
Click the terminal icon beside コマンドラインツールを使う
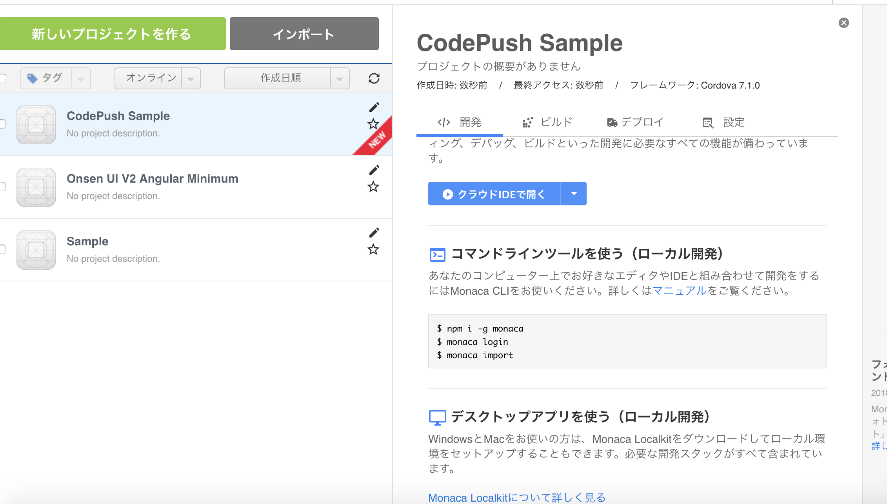[x=438, y=254]
